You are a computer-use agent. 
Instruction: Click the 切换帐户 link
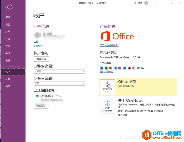tap(38, 46)
